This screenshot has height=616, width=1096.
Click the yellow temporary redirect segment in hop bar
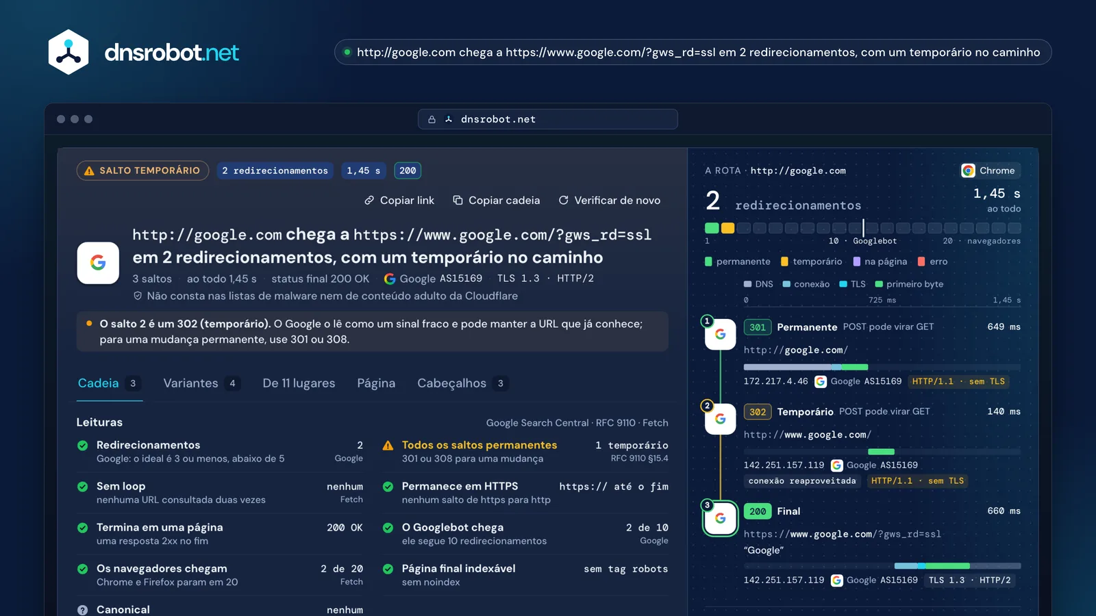point(727,228)
